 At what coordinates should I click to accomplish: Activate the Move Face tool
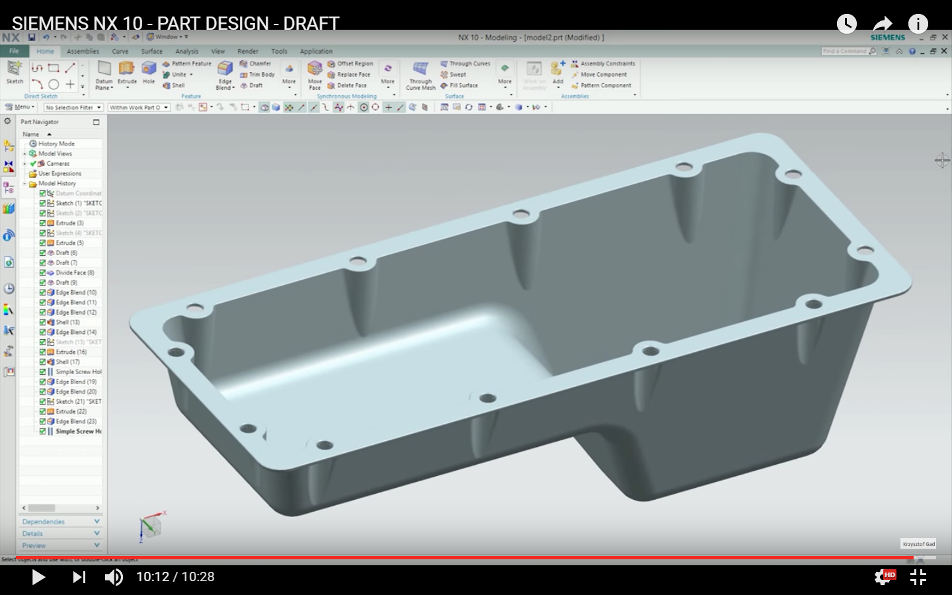click(x=315, y=75)
